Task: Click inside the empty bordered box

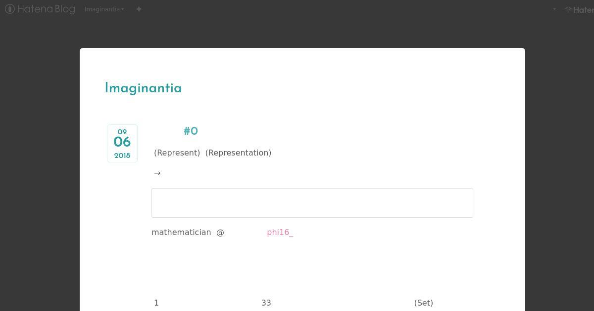Action: click(x=312, y=203)
